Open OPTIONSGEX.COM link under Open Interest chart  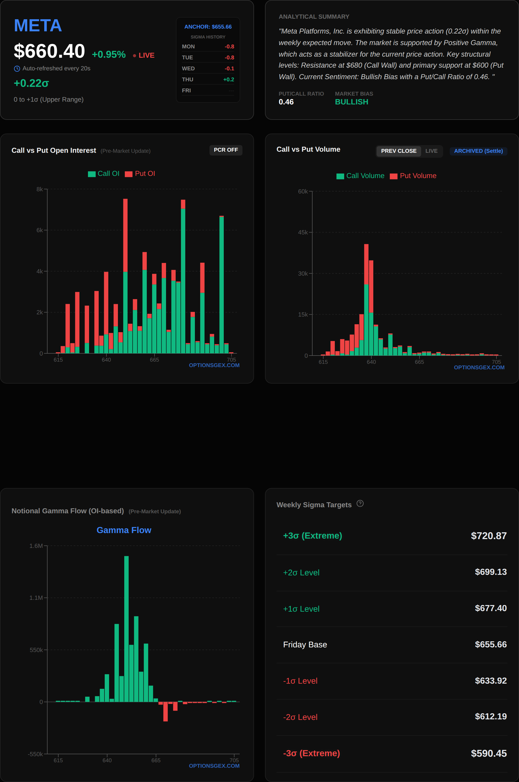214,365
